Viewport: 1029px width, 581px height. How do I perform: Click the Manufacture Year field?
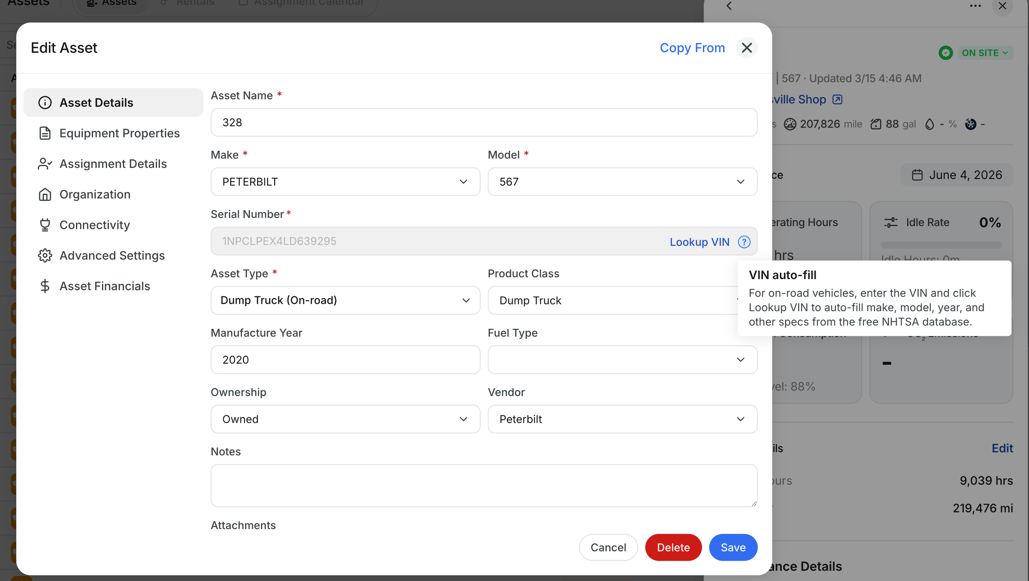click(x=345, y=360)
